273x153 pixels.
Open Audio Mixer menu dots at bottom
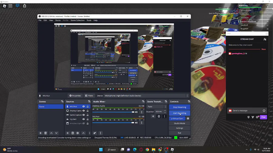(x=100, y=133)
